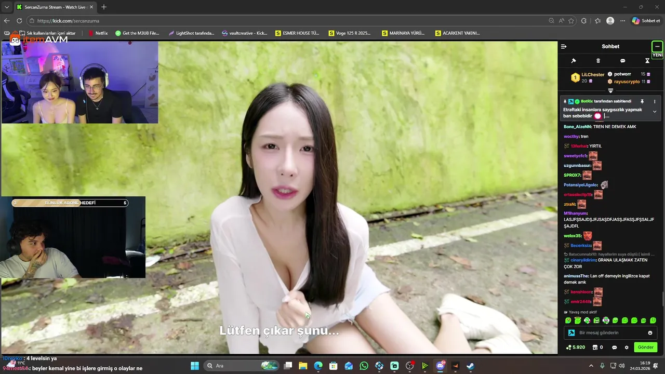Open the ESMER HOUSE bookmark
Image resolution: width=665 pixels, height=374 pixels.
[x=298, y=33]
